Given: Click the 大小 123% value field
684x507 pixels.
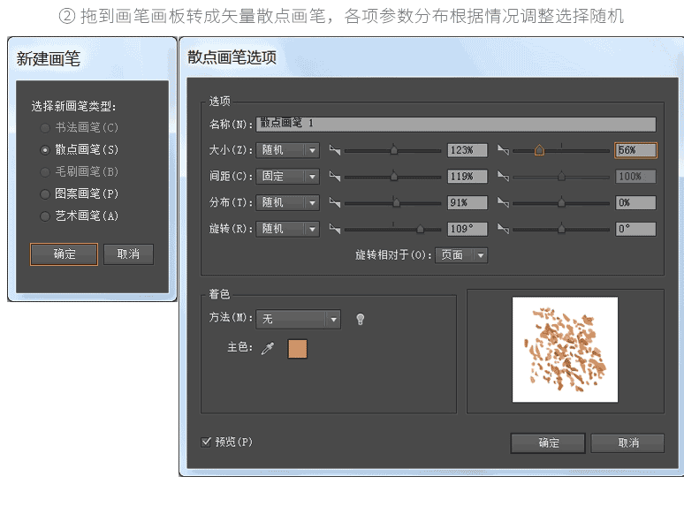Looking at the screenshot, I should (467, 150).
